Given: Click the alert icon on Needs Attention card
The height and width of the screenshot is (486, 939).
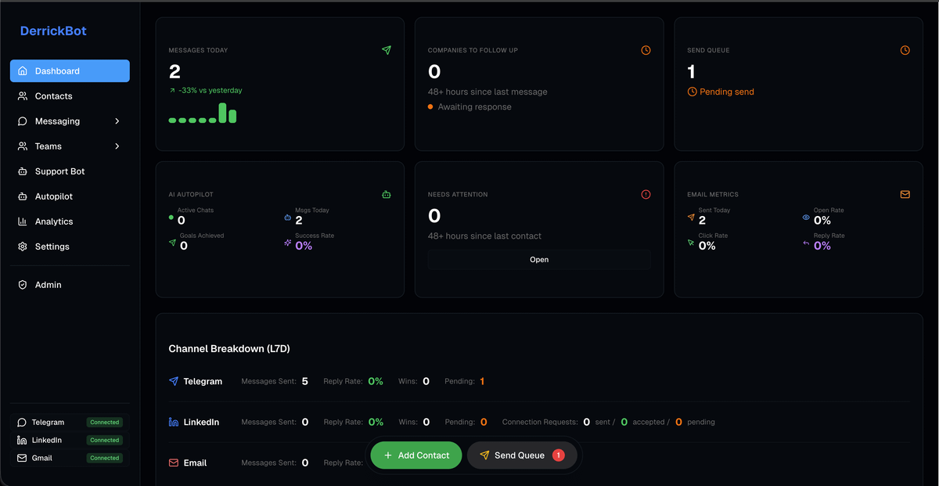Looking at the screenshot, I should pyautogui.click(x=646, y=194).
